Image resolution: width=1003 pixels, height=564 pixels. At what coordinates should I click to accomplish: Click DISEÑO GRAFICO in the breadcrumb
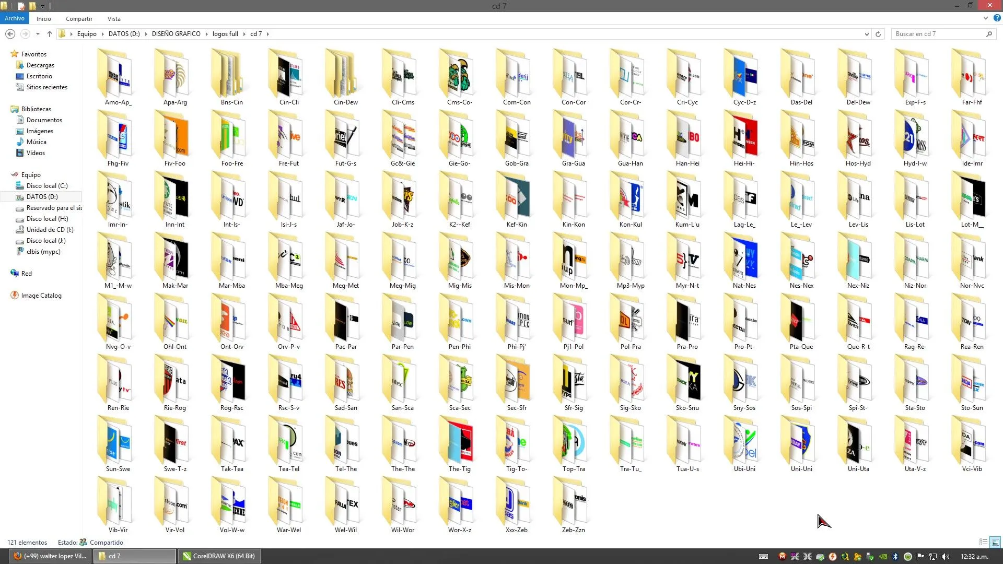176,34
